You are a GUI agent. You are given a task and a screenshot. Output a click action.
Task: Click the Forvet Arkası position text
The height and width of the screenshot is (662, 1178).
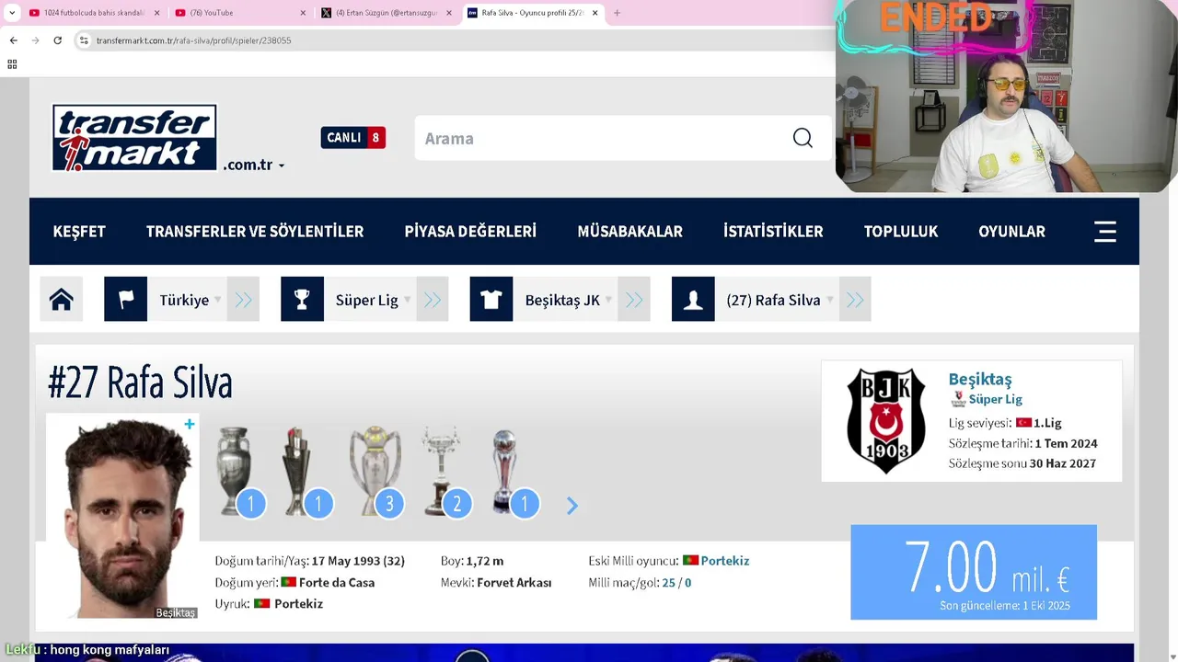click(514, 582)
